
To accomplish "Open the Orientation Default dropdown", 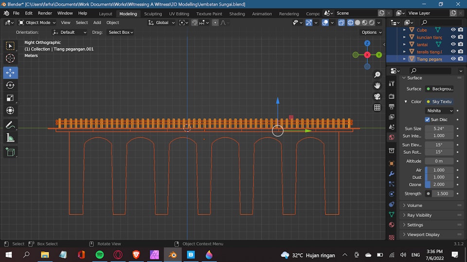I will 70,33.
